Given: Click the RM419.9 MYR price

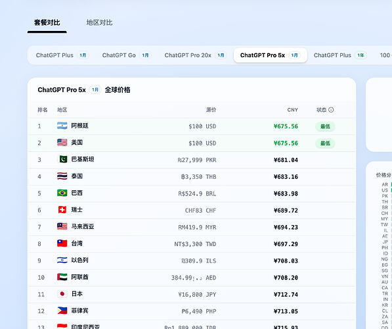Looking at the screenshot, I should coord(197,227).
